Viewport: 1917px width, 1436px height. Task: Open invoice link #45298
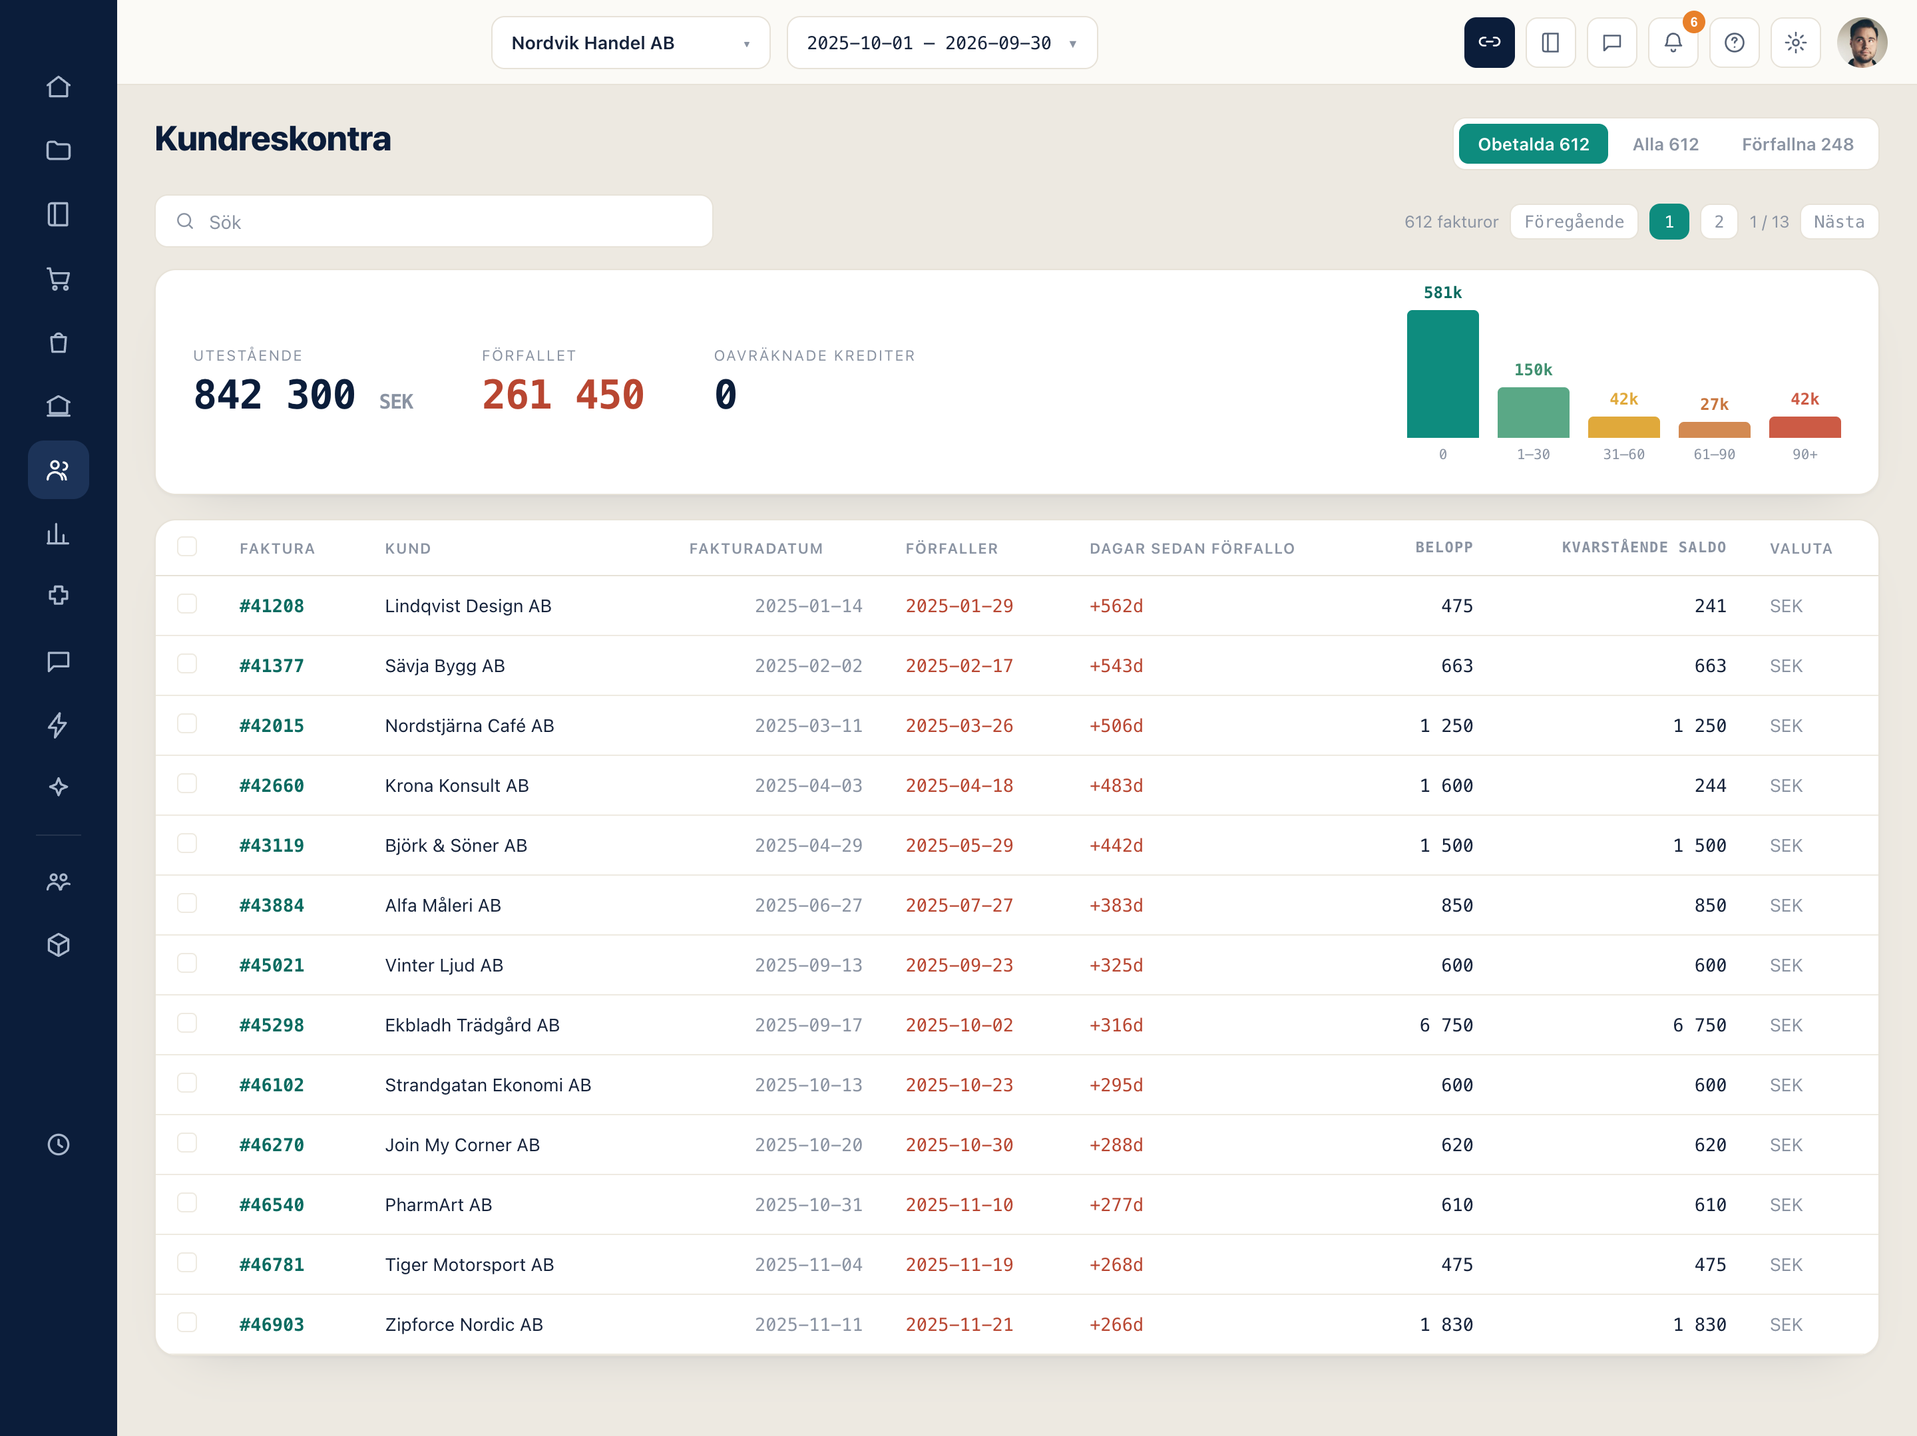272,1025
